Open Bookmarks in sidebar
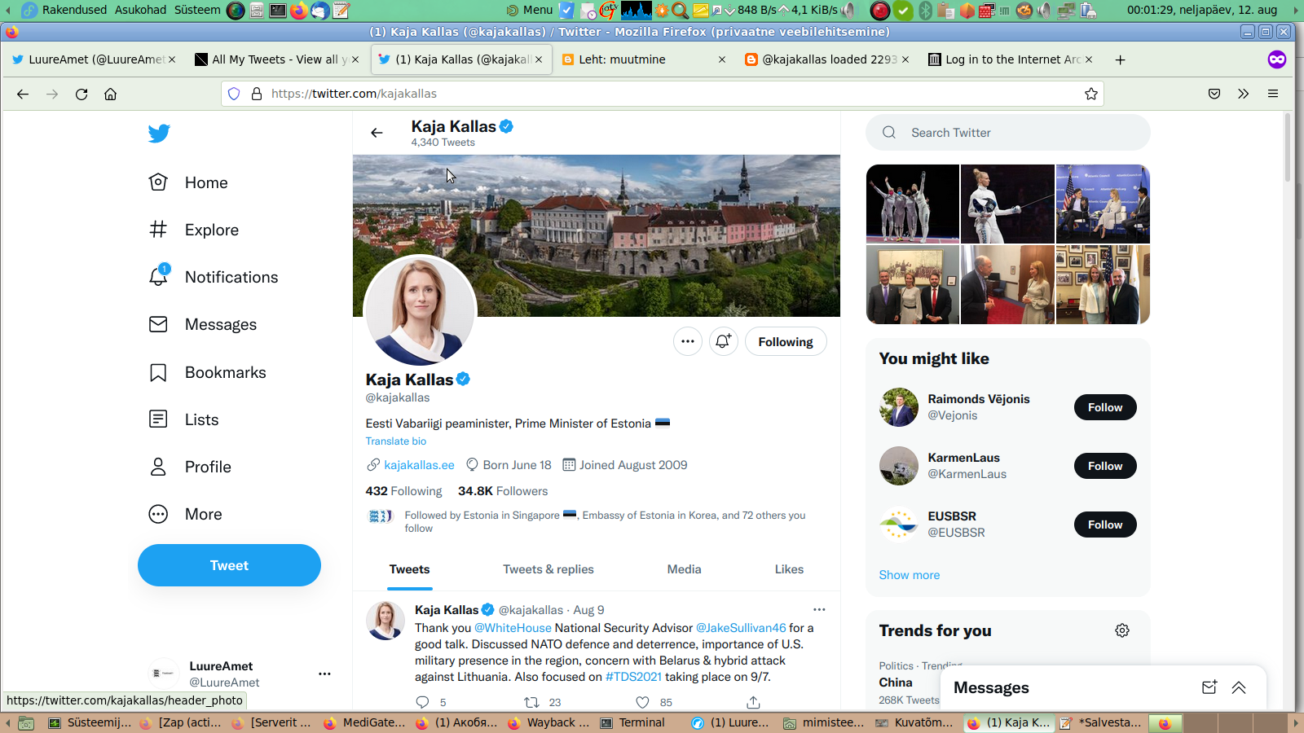1304x733 pixels. click(208, 372)
